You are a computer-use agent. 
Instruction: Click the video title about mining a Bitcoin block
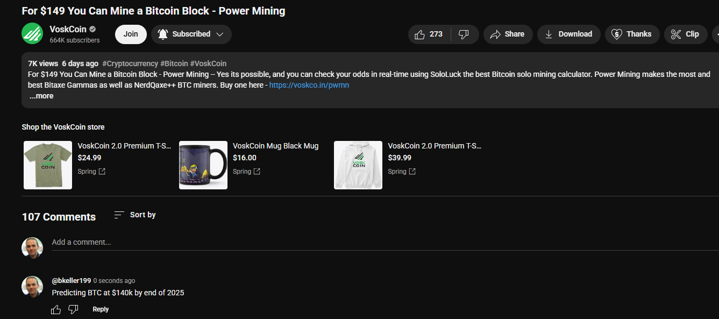153,11
